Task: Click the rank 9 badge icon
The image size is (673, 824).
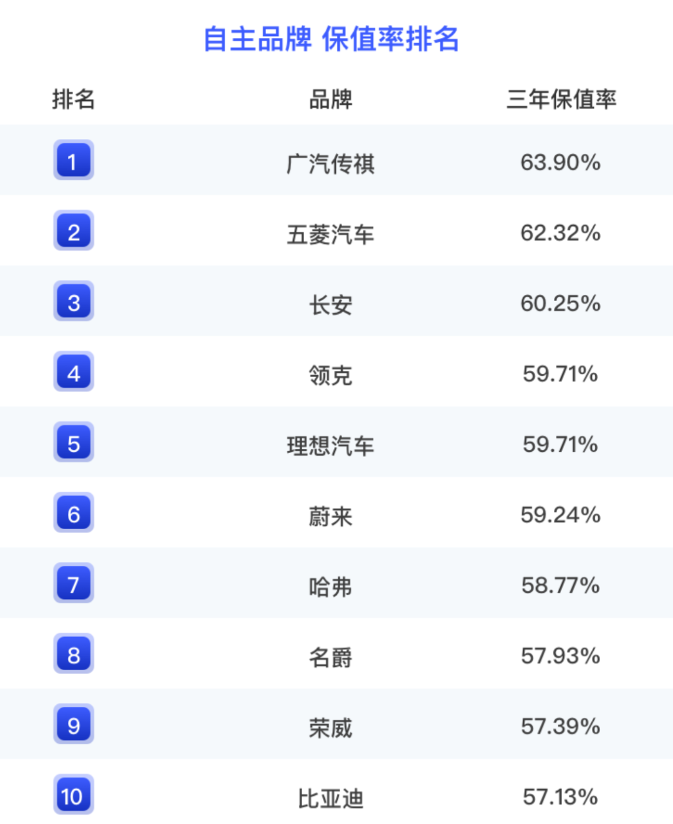Action: [74, 724]
